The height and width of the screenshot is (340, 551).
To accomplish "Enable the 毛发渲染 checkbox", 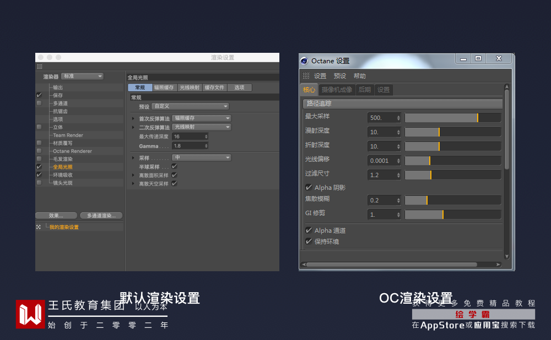I will pyautogui.click(x=39, y=159).
